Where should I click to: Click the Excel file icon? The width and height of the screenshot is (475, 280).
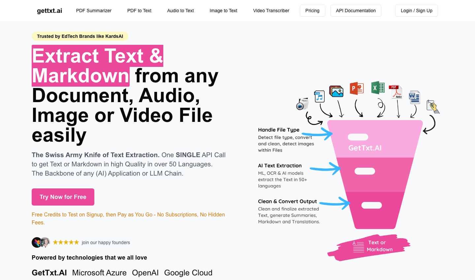pyautogui.click(x=378, y=88)
